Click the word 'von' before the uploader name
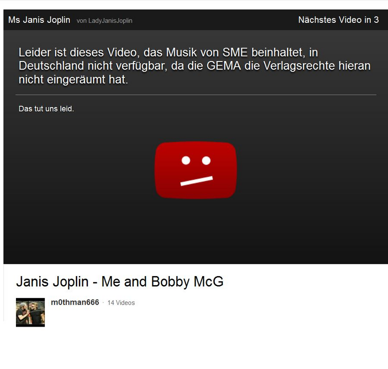This screenshot has width=388, height=369. [x=81, y=21]
